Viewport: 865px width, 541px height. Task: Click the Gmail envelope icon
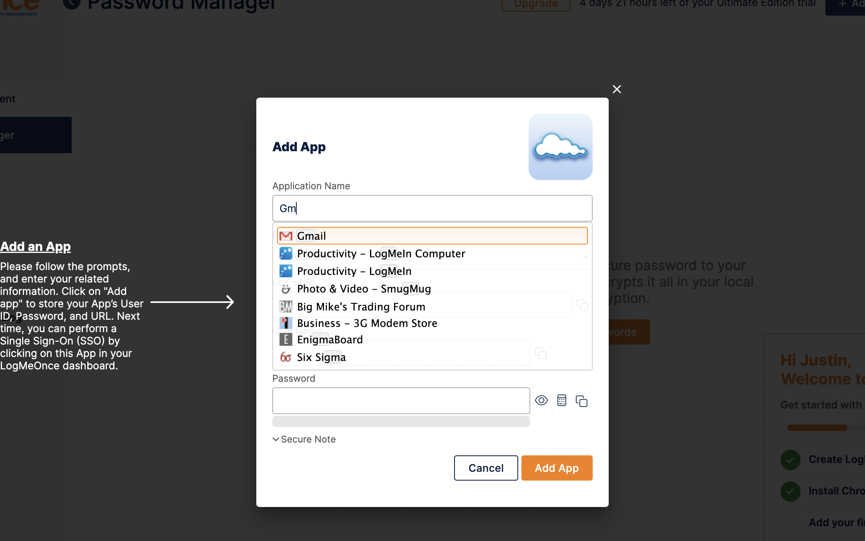286,236
